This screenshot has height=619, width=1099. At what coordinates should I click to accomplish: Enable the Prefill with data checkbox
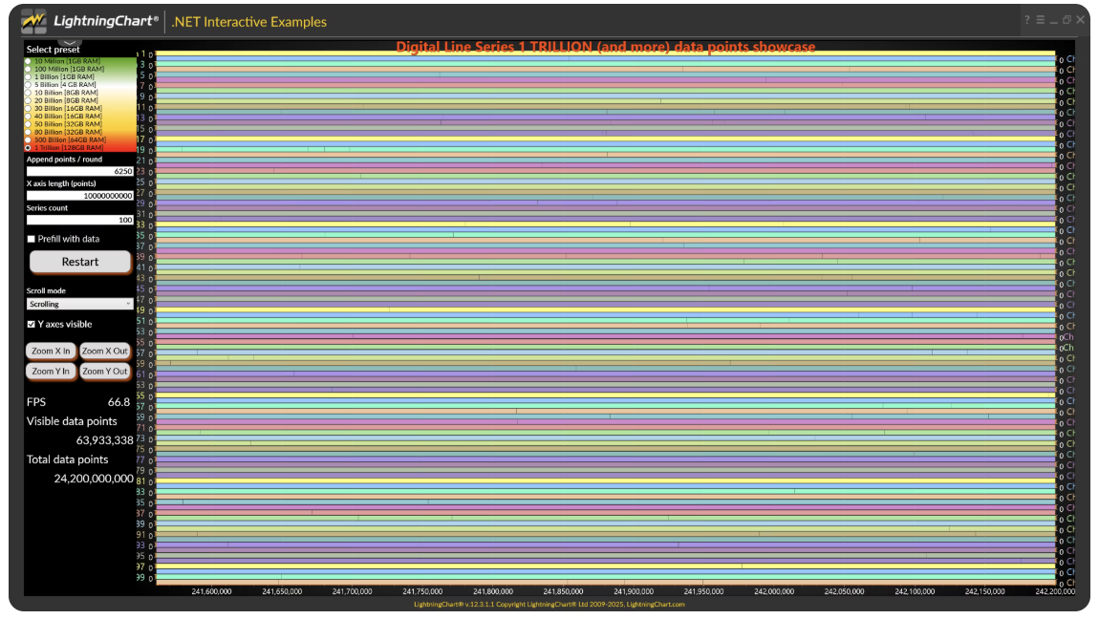coord(31,239)
